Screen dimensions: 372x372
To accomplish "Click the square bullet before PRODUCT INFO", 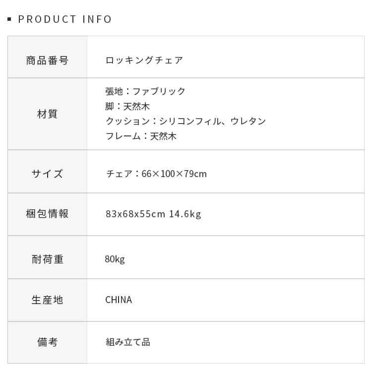I will [9, 19].
